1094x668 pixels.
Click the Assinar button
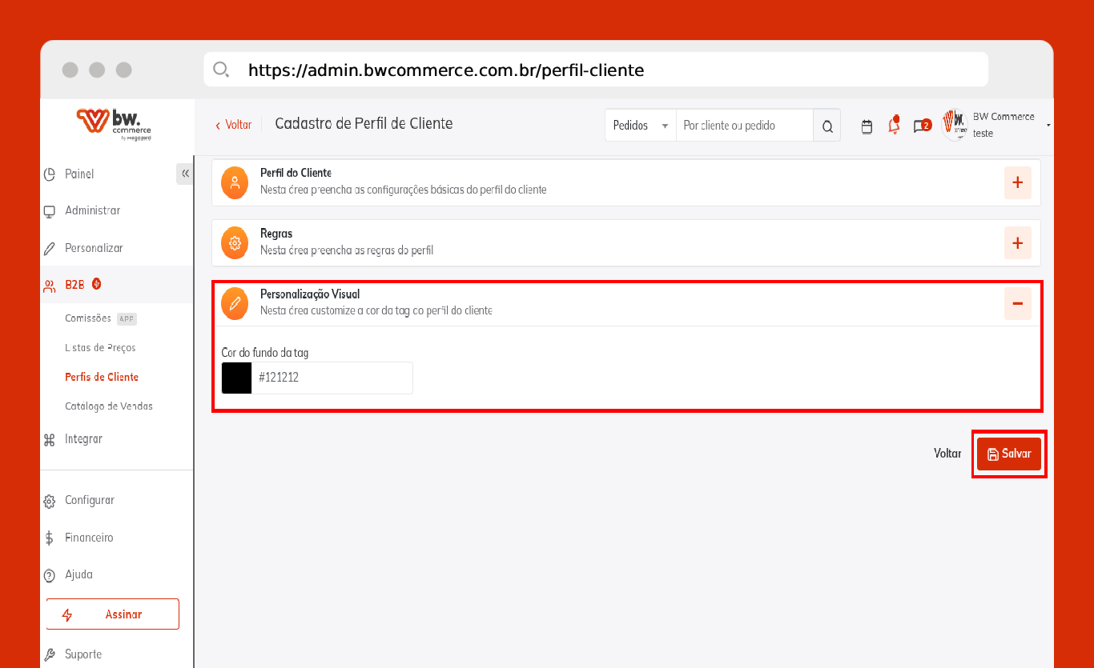(x=112, y=614)
